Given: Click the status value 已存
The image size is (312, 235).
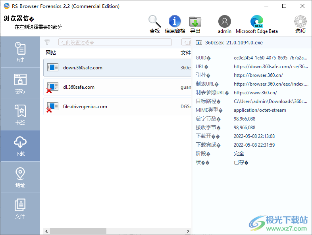Looking at the screenshot, I should click(241, 162).
